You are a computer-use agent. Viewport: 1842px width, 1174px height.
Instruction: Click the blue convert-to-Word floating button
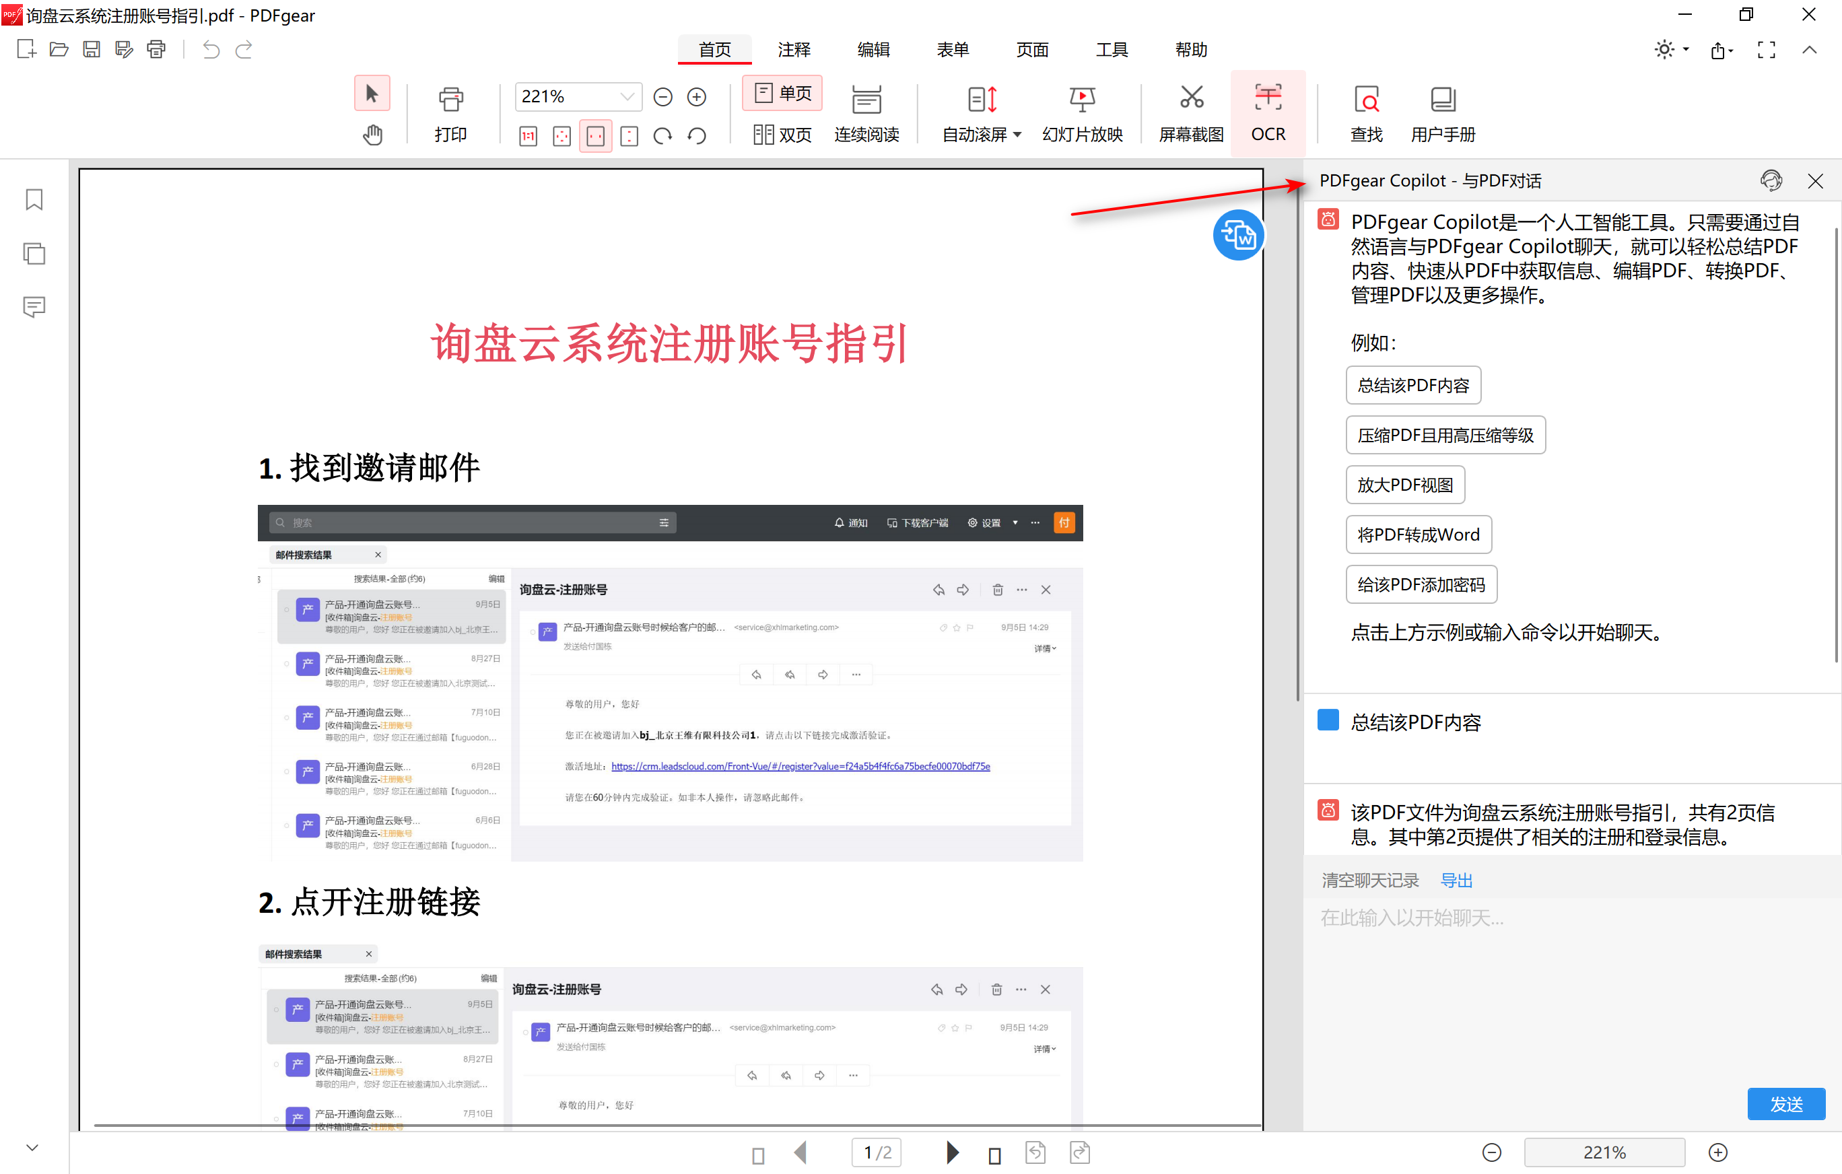(1237, 235)
